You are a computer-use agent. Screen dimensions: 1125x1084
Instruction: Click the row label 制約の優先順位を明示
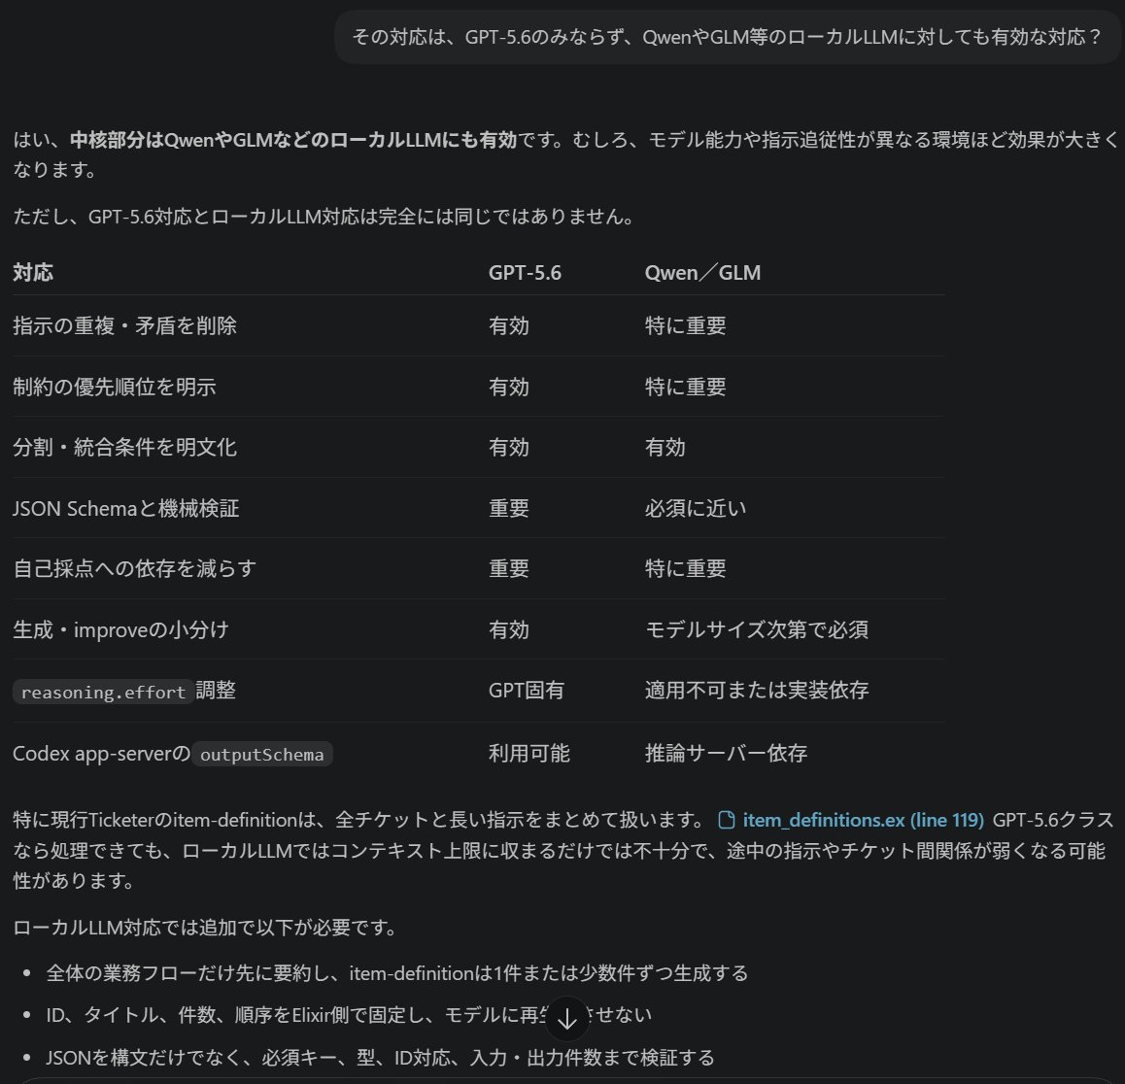(114, 387)
